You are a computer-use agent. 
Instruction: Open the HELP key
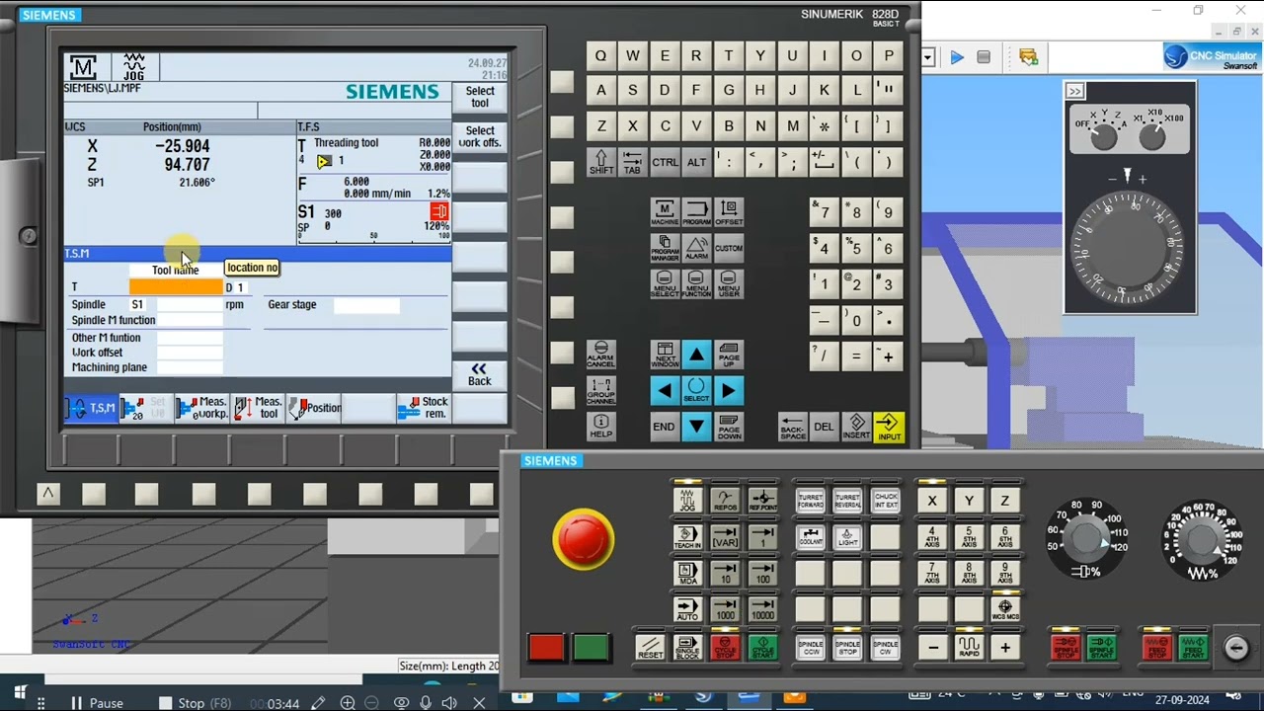tap(600, 427)
